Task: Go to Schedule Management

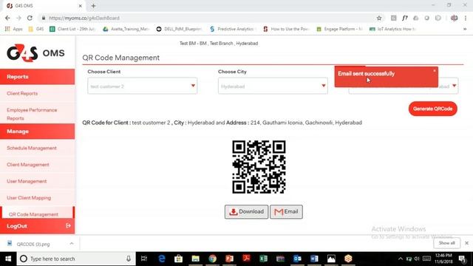Action: [32, 148]
